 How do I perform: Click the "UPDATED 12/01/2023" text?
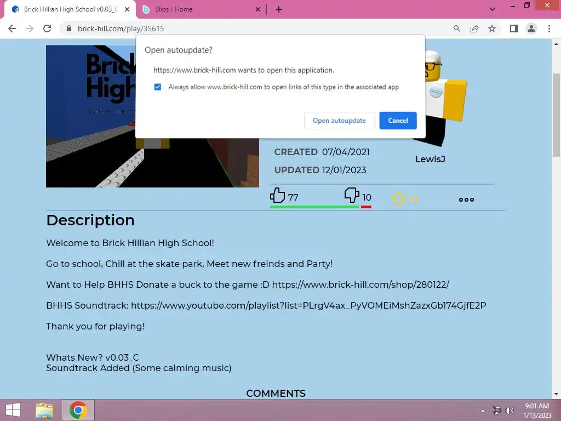click(320, 170)
